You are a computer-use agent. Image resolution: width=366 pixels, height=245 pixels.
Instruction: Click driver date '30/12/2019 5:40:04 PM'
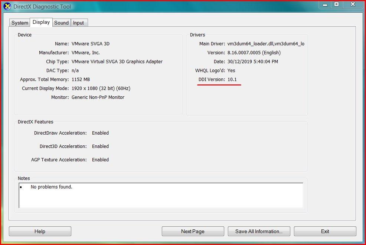[253, 61]
